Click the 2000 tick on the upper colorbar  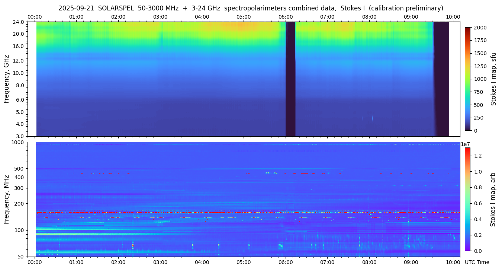(x=480, y=28)
